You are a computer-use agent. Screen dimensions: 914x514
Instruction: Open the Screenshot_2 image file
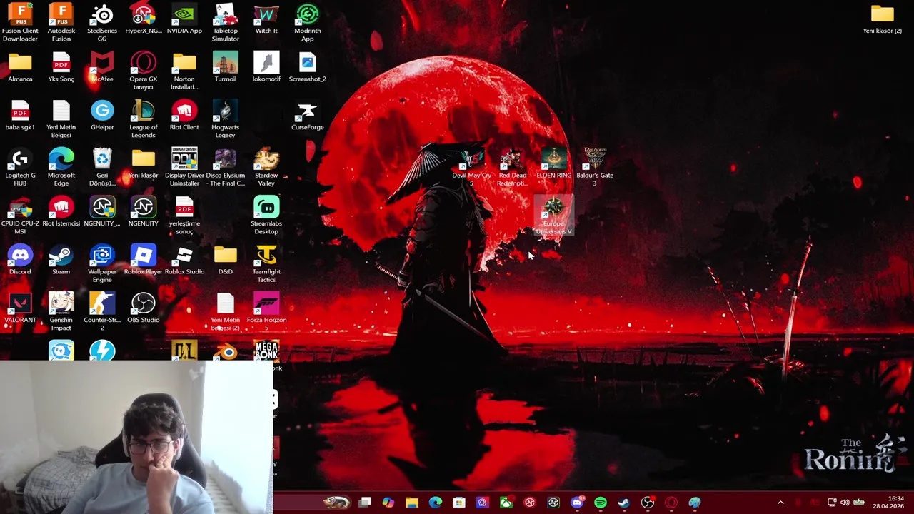(308, 67)
